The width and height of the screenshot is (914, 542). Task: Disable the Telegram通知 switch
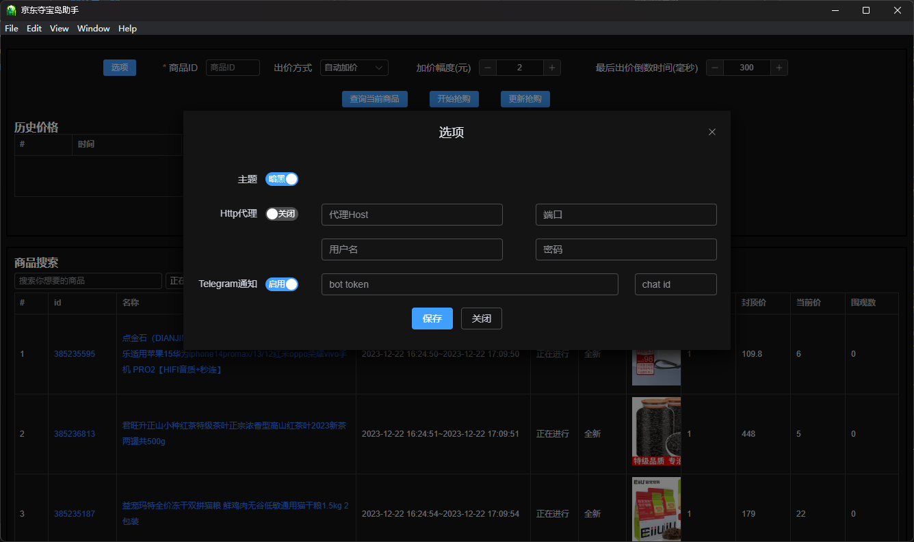click(282, 284)
